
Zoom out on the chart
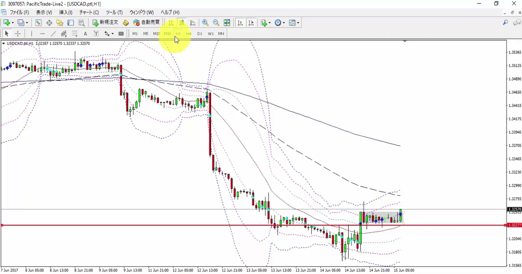[216, 22]
